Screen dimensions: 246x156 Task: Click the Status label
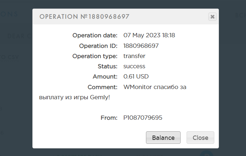coord(107,66)
